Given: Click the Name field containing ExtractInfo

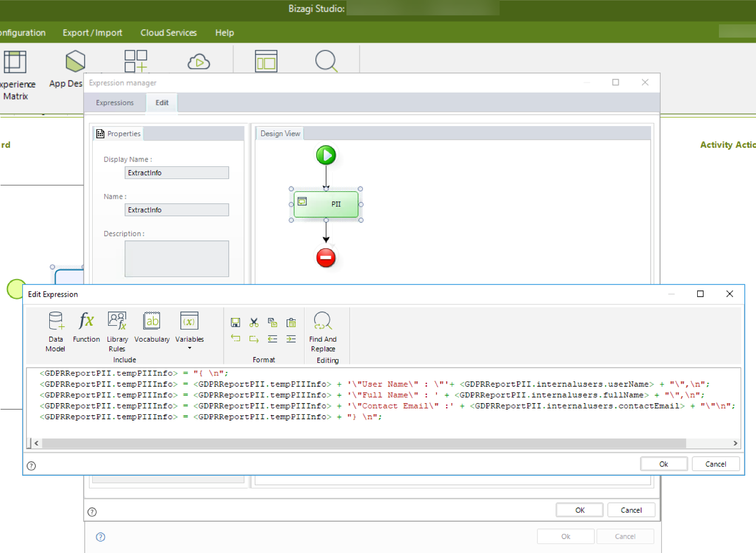Looking at the screenshot, I should 177,210.
